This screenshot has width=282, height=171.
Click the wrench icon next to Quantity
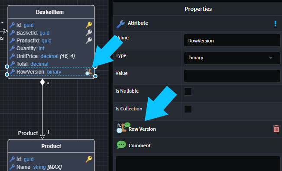click(12, 48)
